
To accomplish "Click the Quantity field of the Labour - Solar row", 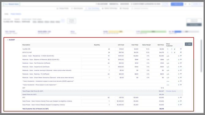I will click(96, 56).
